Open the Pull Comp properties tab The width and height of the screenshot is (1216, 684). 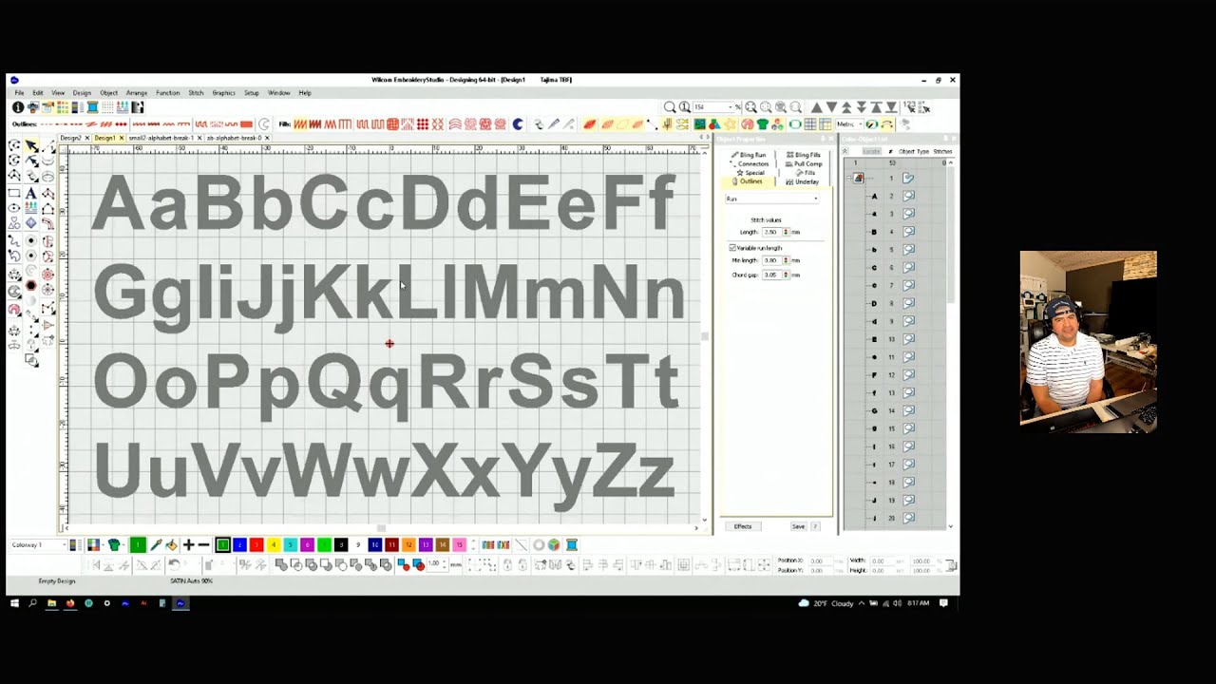[805, 163]
